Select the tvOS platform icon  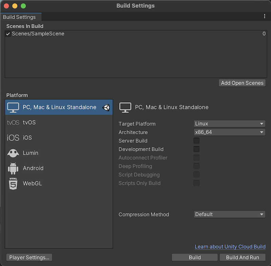(x=13, y=123)
